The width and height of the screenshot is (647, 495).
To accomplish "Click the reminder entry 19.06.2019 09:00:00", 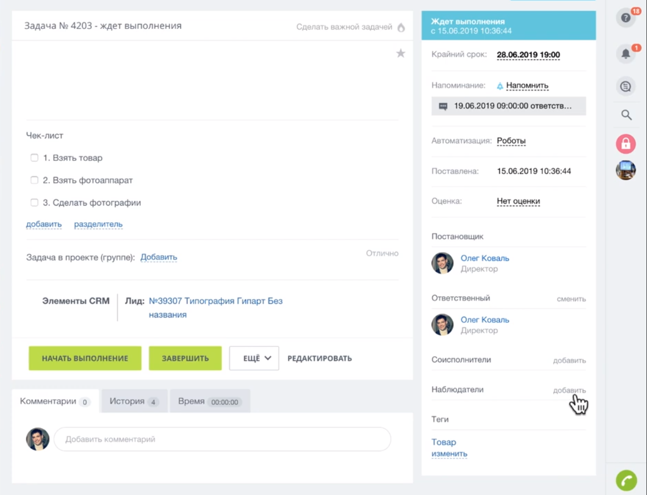I will coord(509,106).
